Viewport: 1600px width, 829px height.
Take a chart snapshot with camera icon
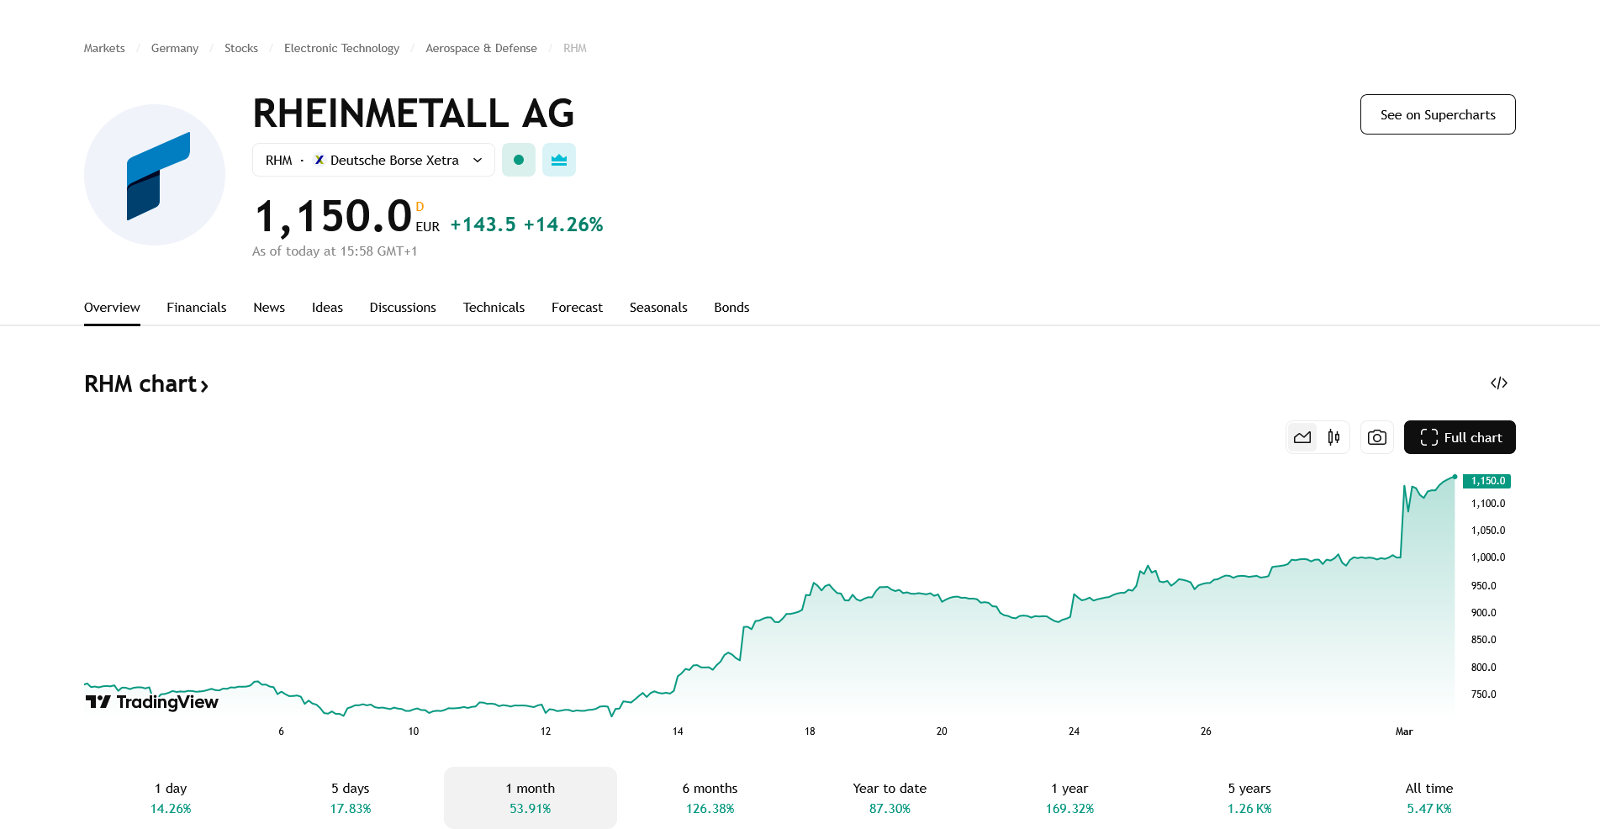click(1377, 437)
